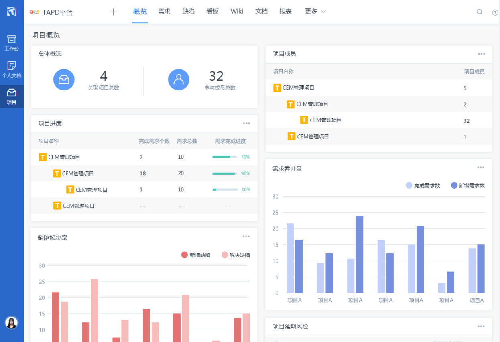Switch to the 概览 tab
Image resolution: width=500 pixels, height=342 pixels.
click(140, 12)
